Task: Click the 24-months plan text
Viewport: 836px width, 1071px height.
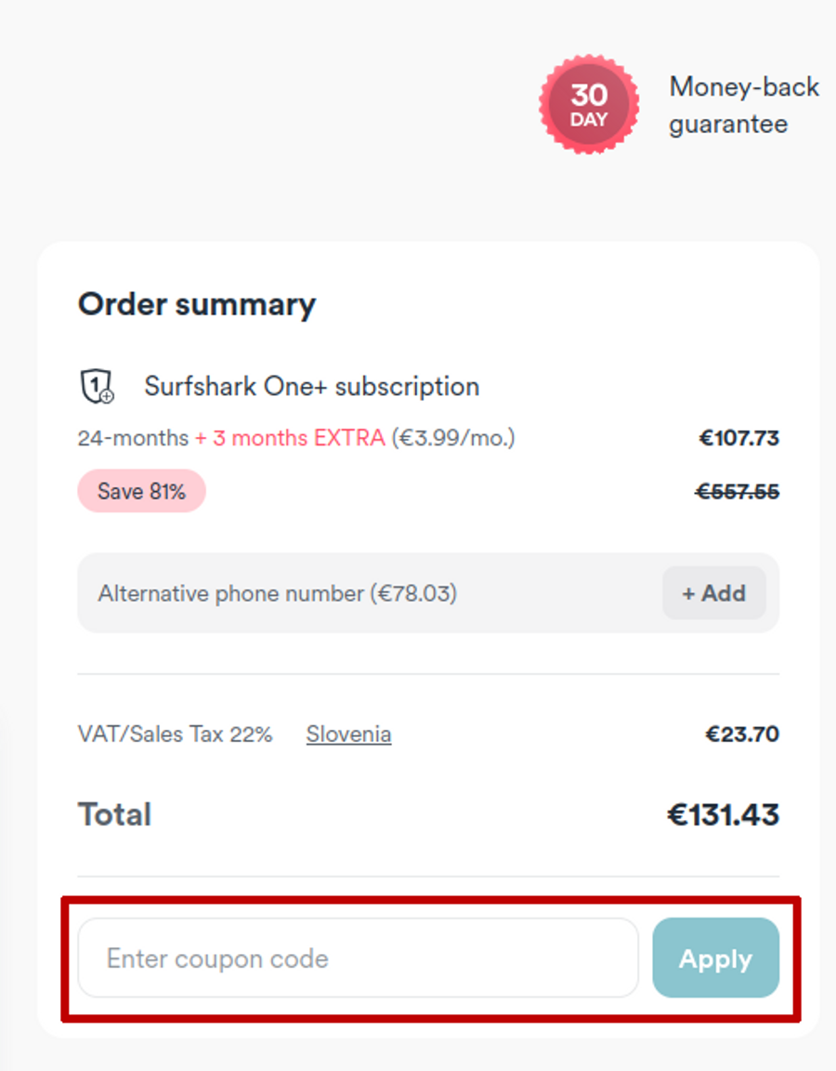Action: 133,438
